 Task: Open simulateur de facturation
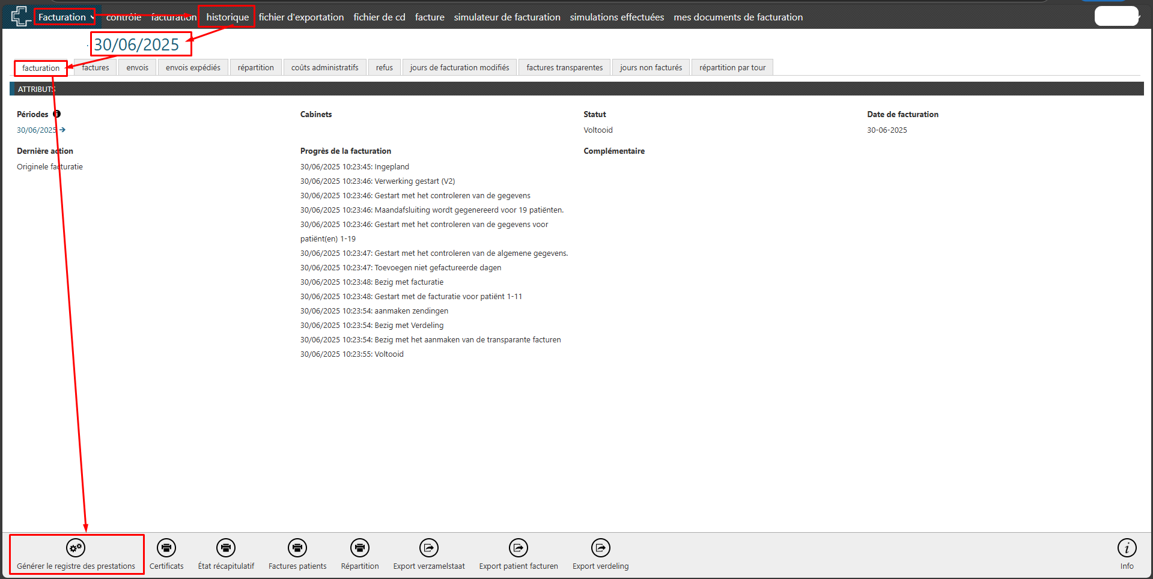coord(507,17)
